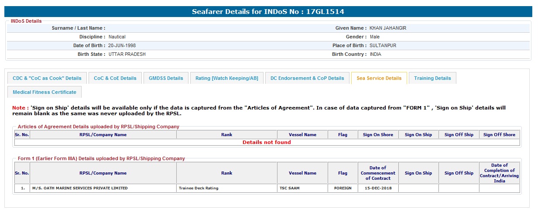View the Training Details tab

(432, 78)
